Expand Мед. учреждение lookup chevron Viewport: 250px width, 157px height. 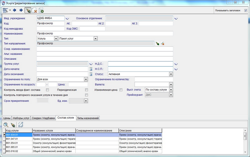[x=67, y=19]
